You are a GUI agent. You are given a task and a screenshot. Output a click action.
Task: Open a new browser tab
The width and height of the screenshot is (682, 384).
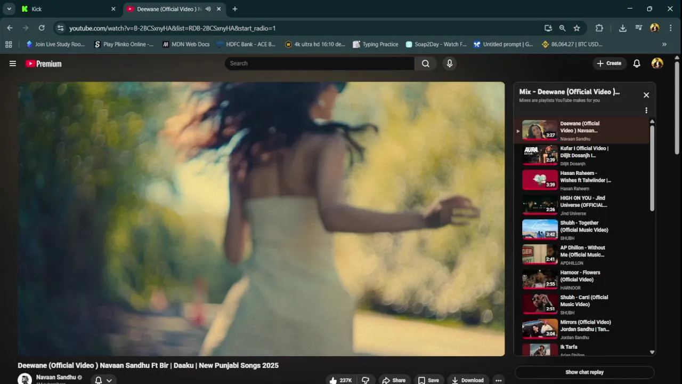pos(235,9)
